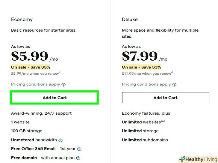218x163 pixels.
Task: Open Deluxe's Pricing conditions apply link
Action: coord(146,84)
